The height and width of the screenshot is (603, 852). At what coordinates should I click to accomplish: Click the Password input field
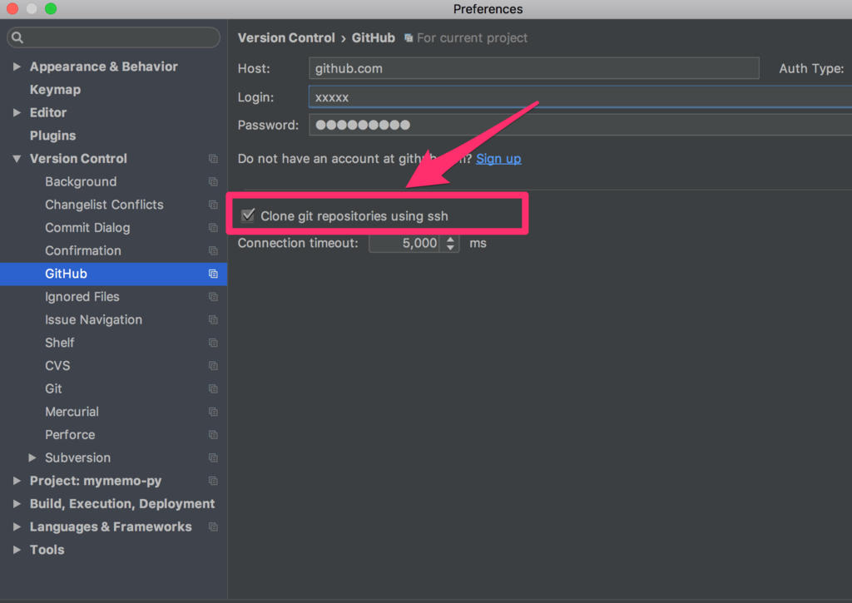pyautogui.click(x=580, y=125)
